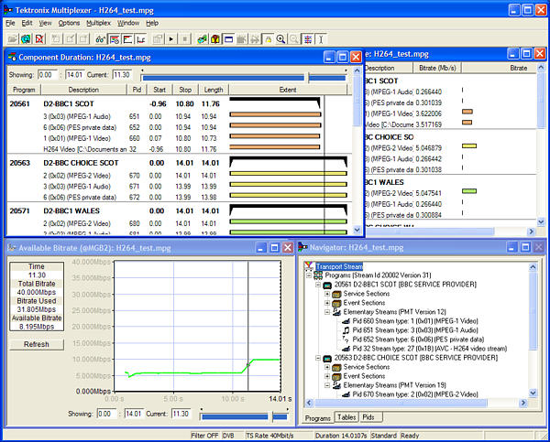Click the Component Duration window title icon

tap(12, 57)
